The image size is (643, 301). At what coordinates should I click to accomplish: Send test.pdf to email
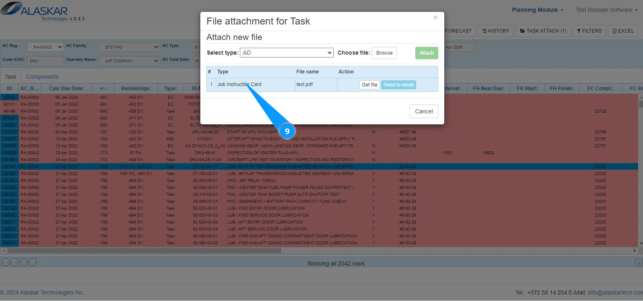click(x=399, y=85)
